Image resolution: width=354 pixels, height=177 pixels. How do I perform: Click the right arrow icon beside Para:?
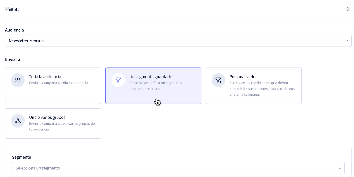click(347, 9)
